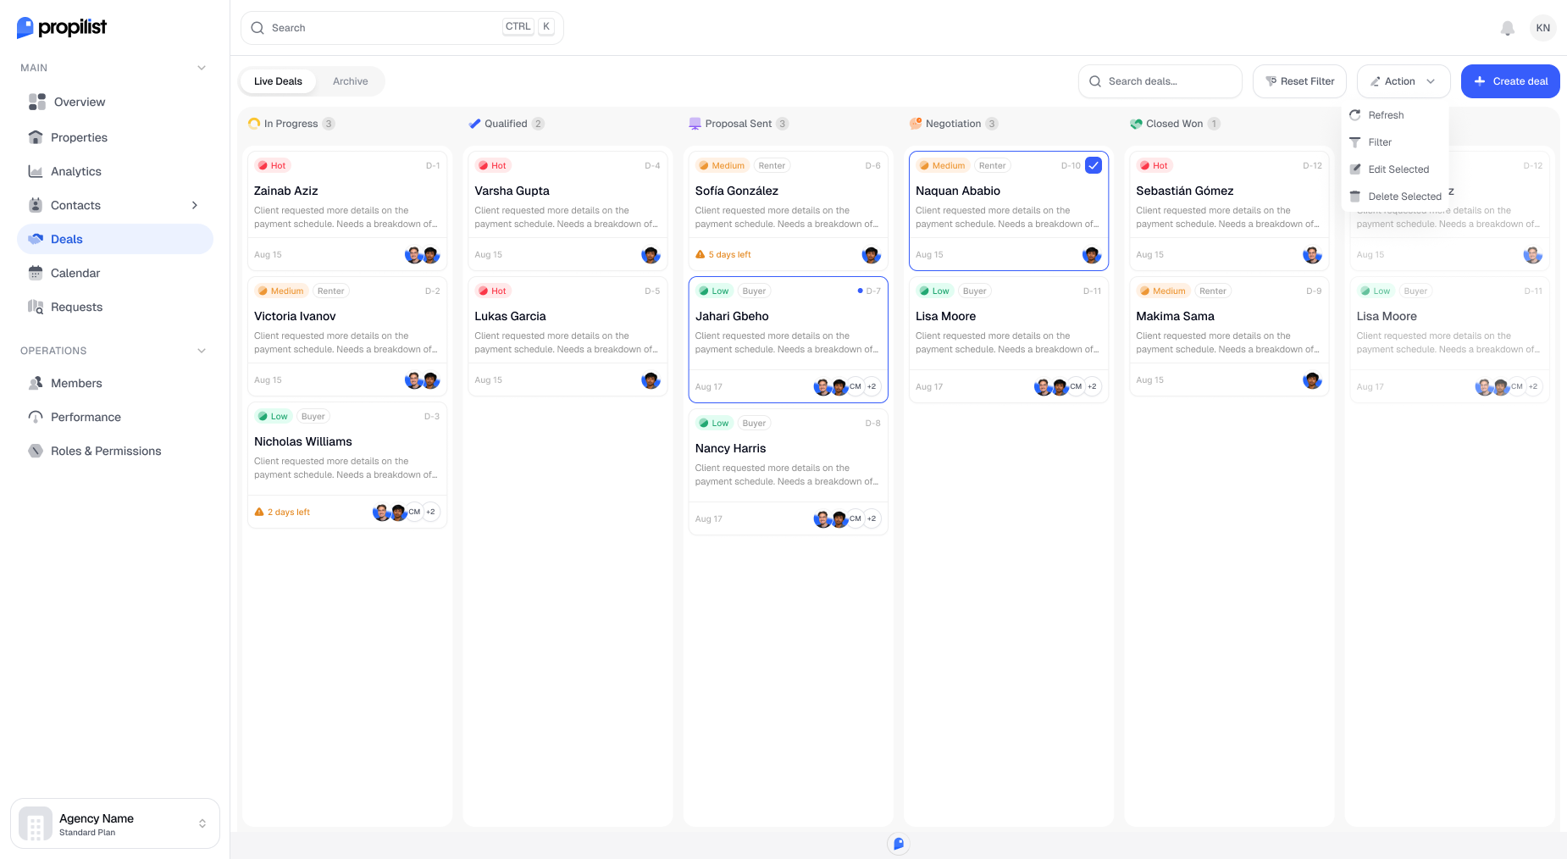
Task: Open notifications via the bell icon
Action: (x=1508, y=28)
